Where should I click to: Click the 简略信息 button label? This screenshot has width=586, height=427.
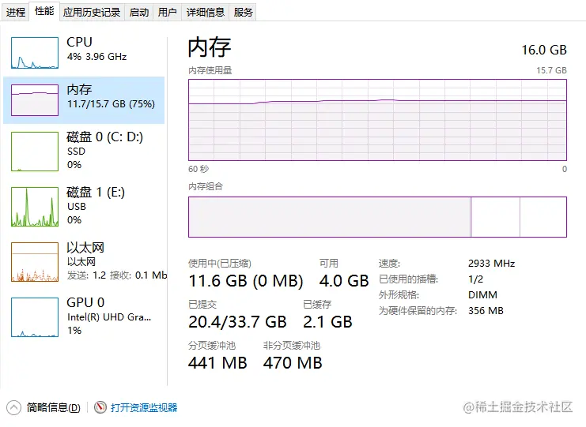click(x=53, y=408)
